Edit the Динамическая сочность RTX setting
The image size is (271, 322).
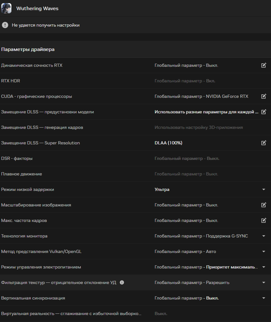[264, 65]
